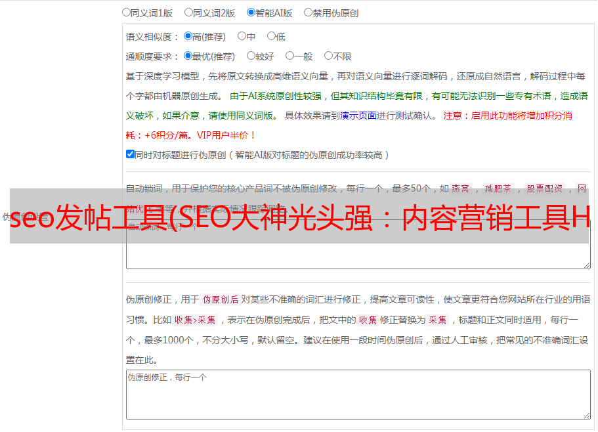Click the 伪原创修正 textarea resize handle
Viewport: 598px width, 432px height.
pos(587,416)
